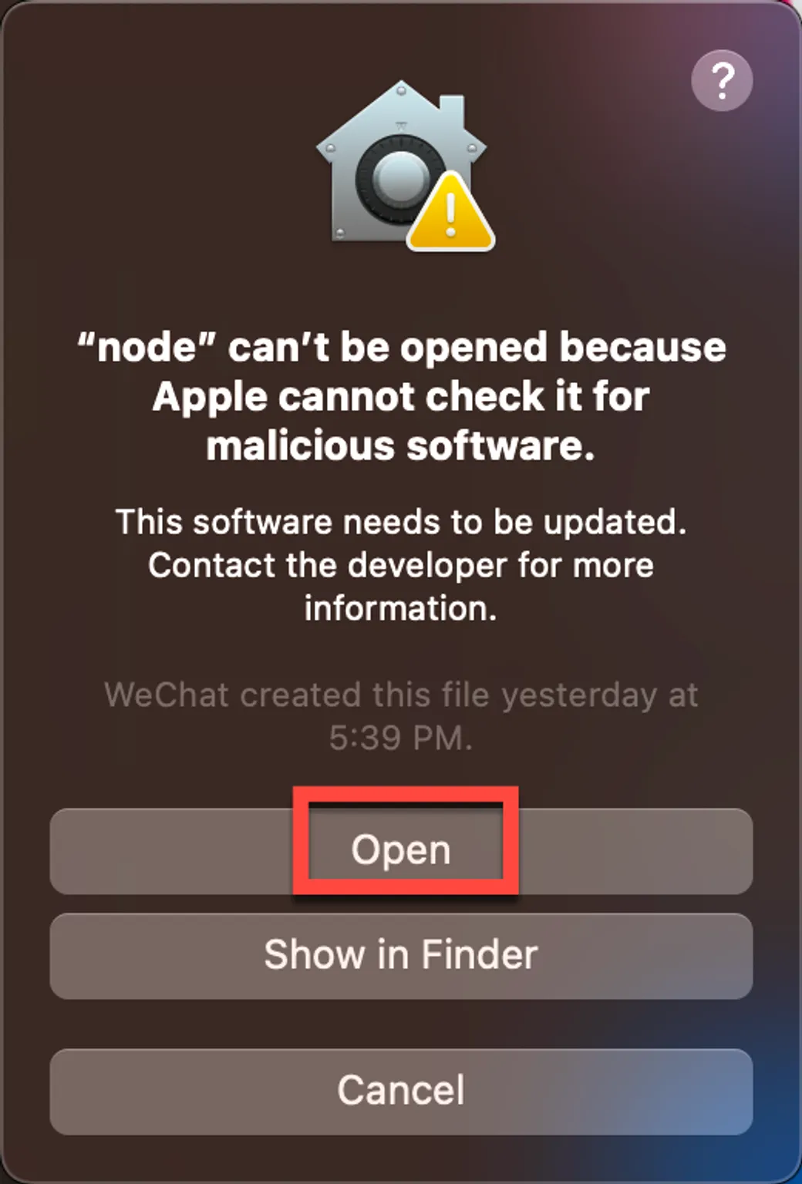Click the "5:39 PM." timestamp text
Image resolution: width=802 pixels, height=1184 pixels.
coord(401,738)
